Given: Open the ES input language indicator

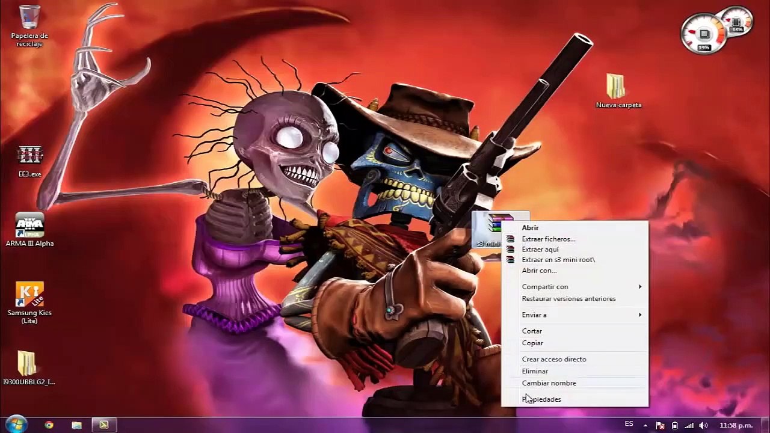Looking at the screenshot, I should coord(629,424).
